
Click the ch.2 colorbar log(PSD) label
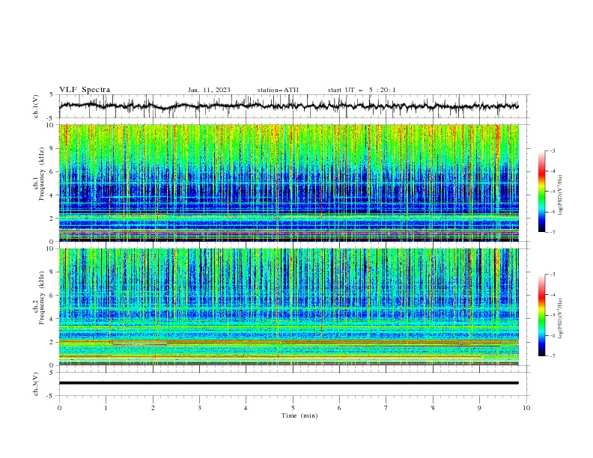[560, 317]
